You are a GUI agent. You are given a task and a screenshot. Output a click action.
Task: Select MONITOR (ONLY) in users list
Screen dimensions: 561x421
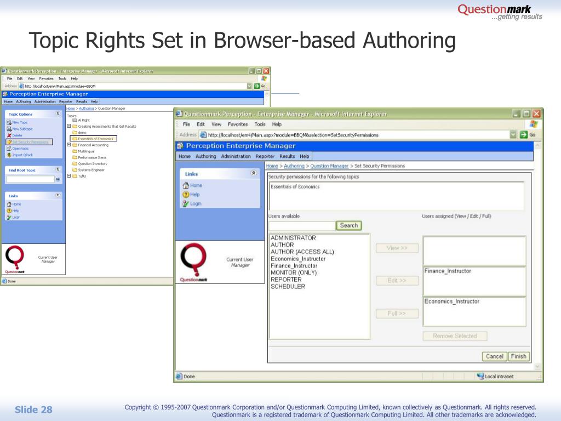[294, 272]
